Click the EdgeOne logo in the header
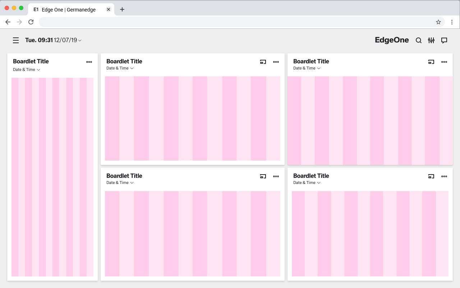 click(392, 40)
